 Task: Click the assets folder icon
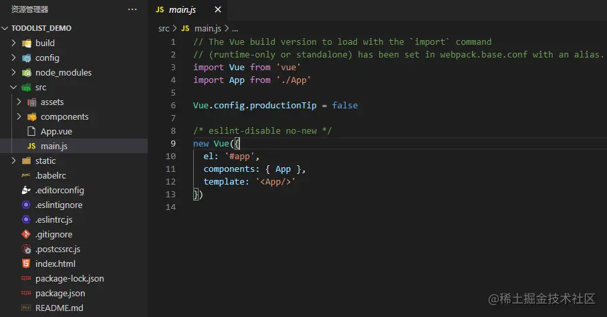(31, 102)
